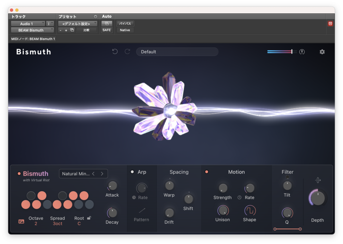
Task: Click the exclamation limiter warning icon
Action: point(302,52)
